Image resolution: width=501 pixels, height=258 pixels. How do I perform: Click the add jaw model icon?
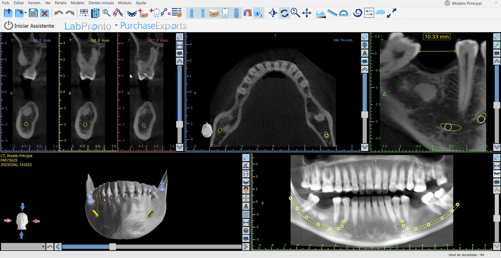143,13
